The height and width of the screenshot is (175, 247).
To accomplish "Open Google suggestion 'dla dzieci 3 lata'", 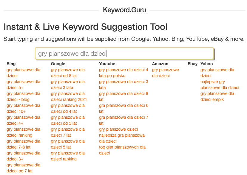I will click(x=68, y=85).
